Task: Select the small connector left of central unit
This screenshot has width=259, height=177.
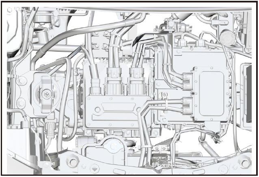Action: [95, 87]
